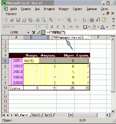Expand the font size dropdown
The image size is (116, 124).
point(45,27)
